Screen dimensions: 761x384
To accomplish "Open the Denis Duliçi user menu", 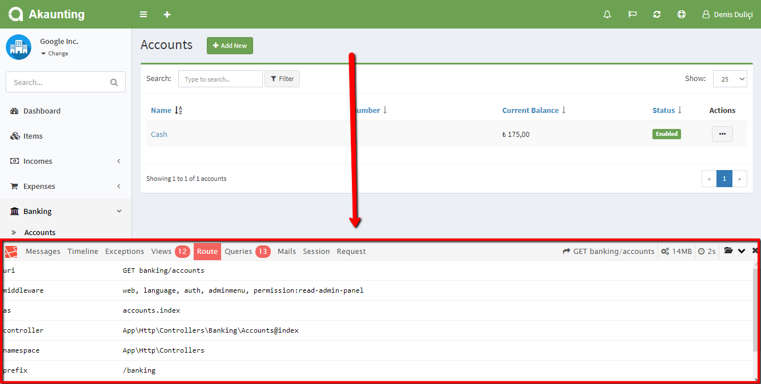I will 727,14.
